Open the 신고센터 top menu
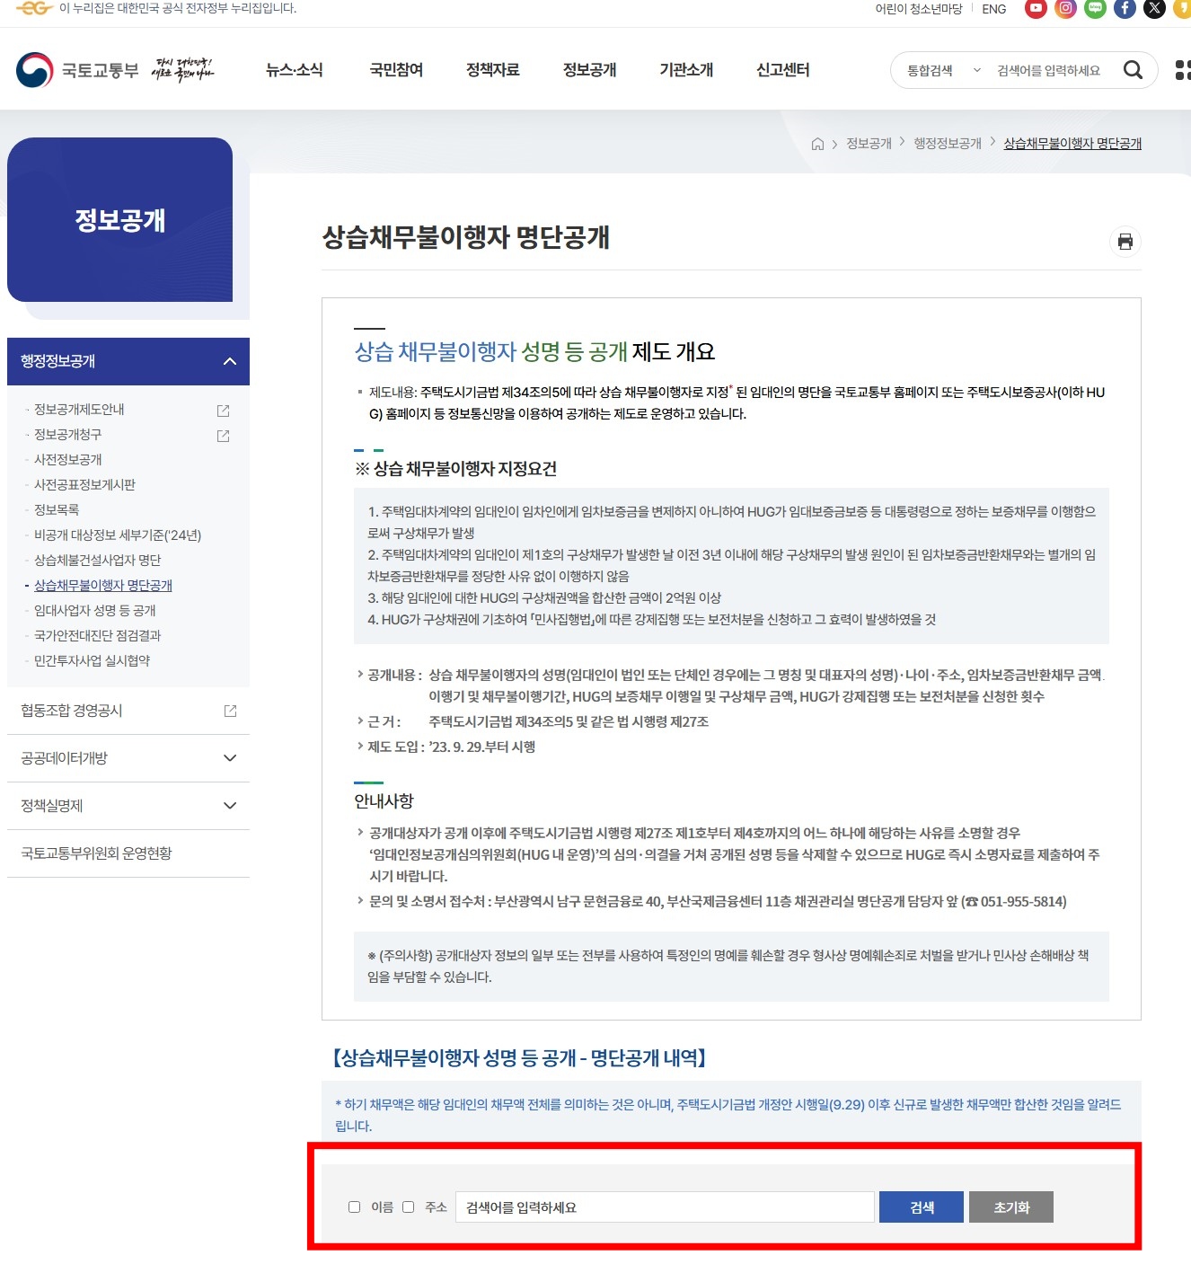 pos(783,70)
